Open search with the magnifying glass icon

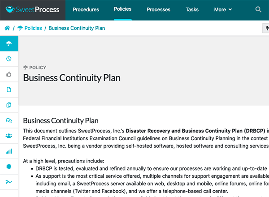pos(258,9)
